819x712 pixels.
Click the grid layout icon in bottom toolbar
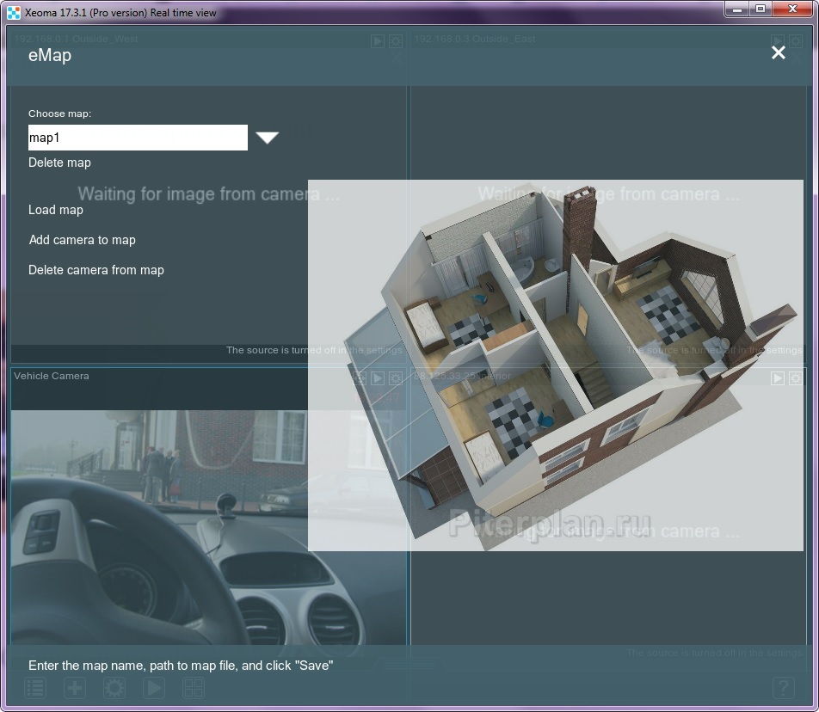coord(194,688)
